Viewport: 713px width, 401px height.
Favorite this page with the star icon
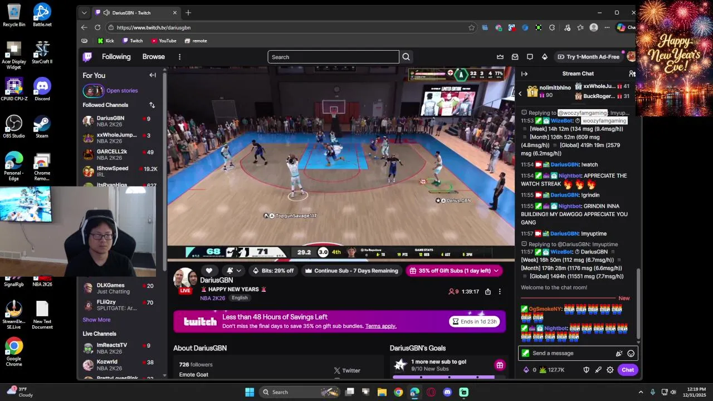pyautogui.click(x=472, y=27)
